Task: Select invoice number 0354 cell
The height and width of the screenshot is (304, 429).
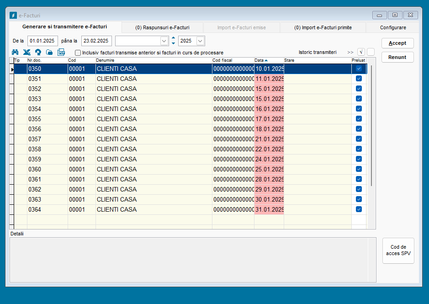Action: coord(48,109)
